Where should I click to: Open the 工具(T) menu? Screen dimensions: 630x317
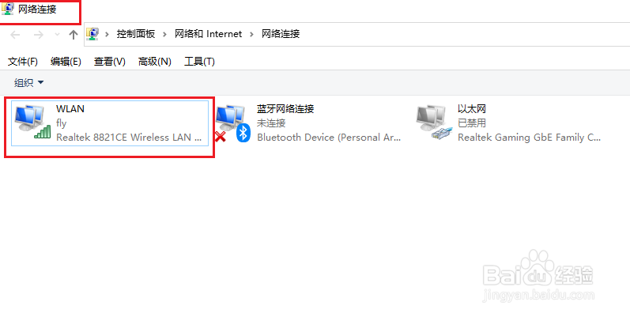point(199,62)
